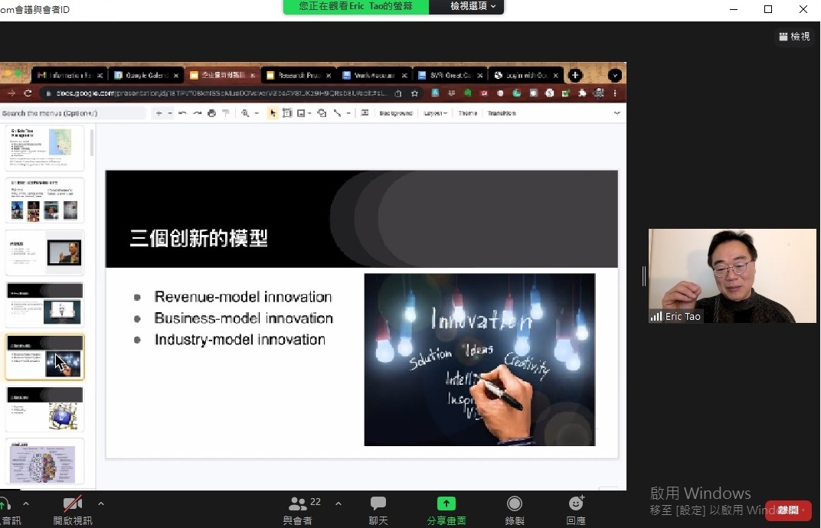Image resolution: width=821 pixels, height=528 pixels.
Task: Open the participants list icon
Action: [x=297, y=504]
